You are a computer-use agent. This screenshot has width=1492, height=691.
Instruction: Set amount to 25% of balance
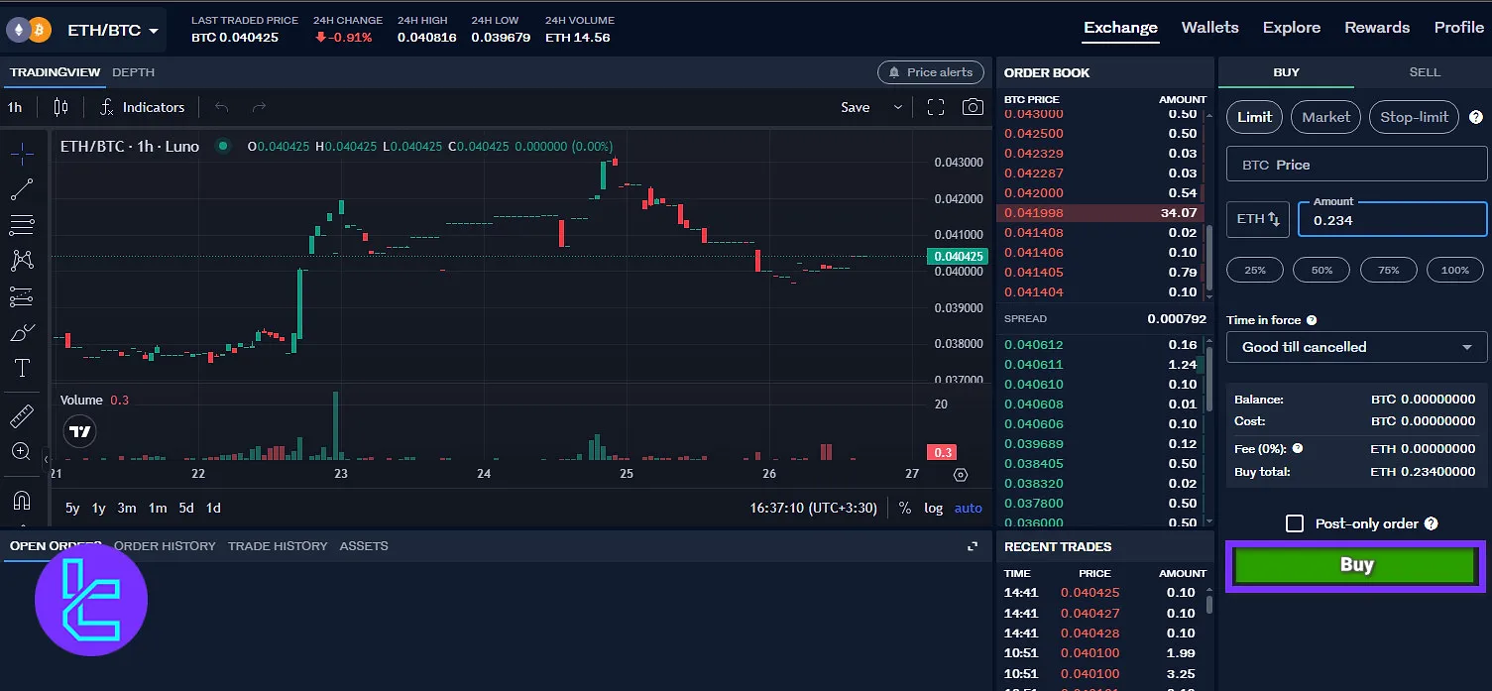(x=1255, y=270)
